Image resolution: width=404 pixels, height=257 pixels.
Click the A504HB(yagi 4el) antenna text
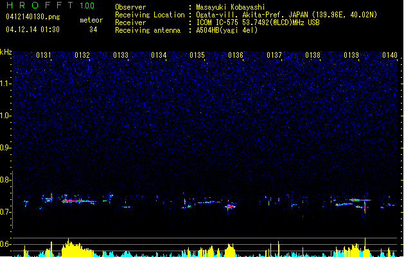click(x=227, y=30)
